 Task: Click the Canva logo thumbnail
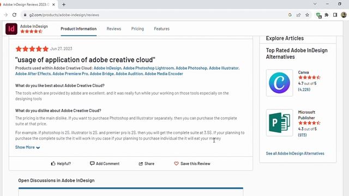279,83
